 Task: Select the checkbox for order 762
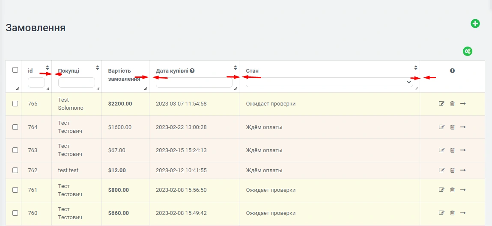pyautogui.click(x=15, y=170)
